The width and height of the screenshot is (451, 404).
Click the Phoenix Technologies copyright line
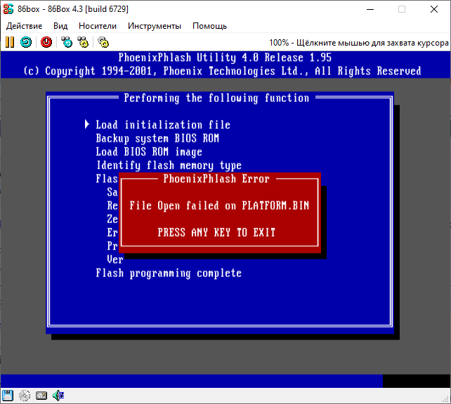pyautogui.click(x=222, y=71)
